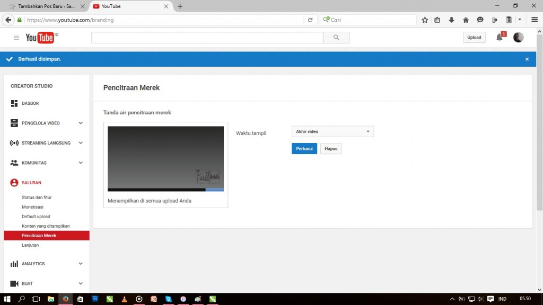Expand Streaming Langsung section chevron
Screen dimensions: 543x305
click(x=81, y=143)
